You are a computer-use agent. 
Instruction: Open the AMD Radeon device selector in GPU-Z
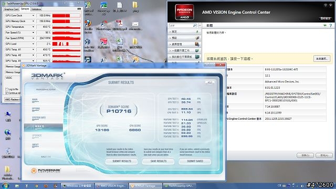(x=12, y=99)
